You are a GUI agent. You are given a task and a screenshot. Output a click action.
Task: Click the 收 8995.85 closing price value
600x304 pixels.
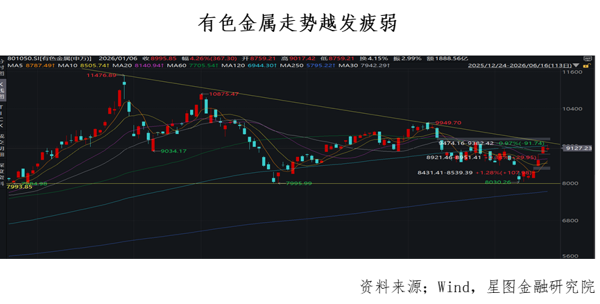click(x=160, y=58)
